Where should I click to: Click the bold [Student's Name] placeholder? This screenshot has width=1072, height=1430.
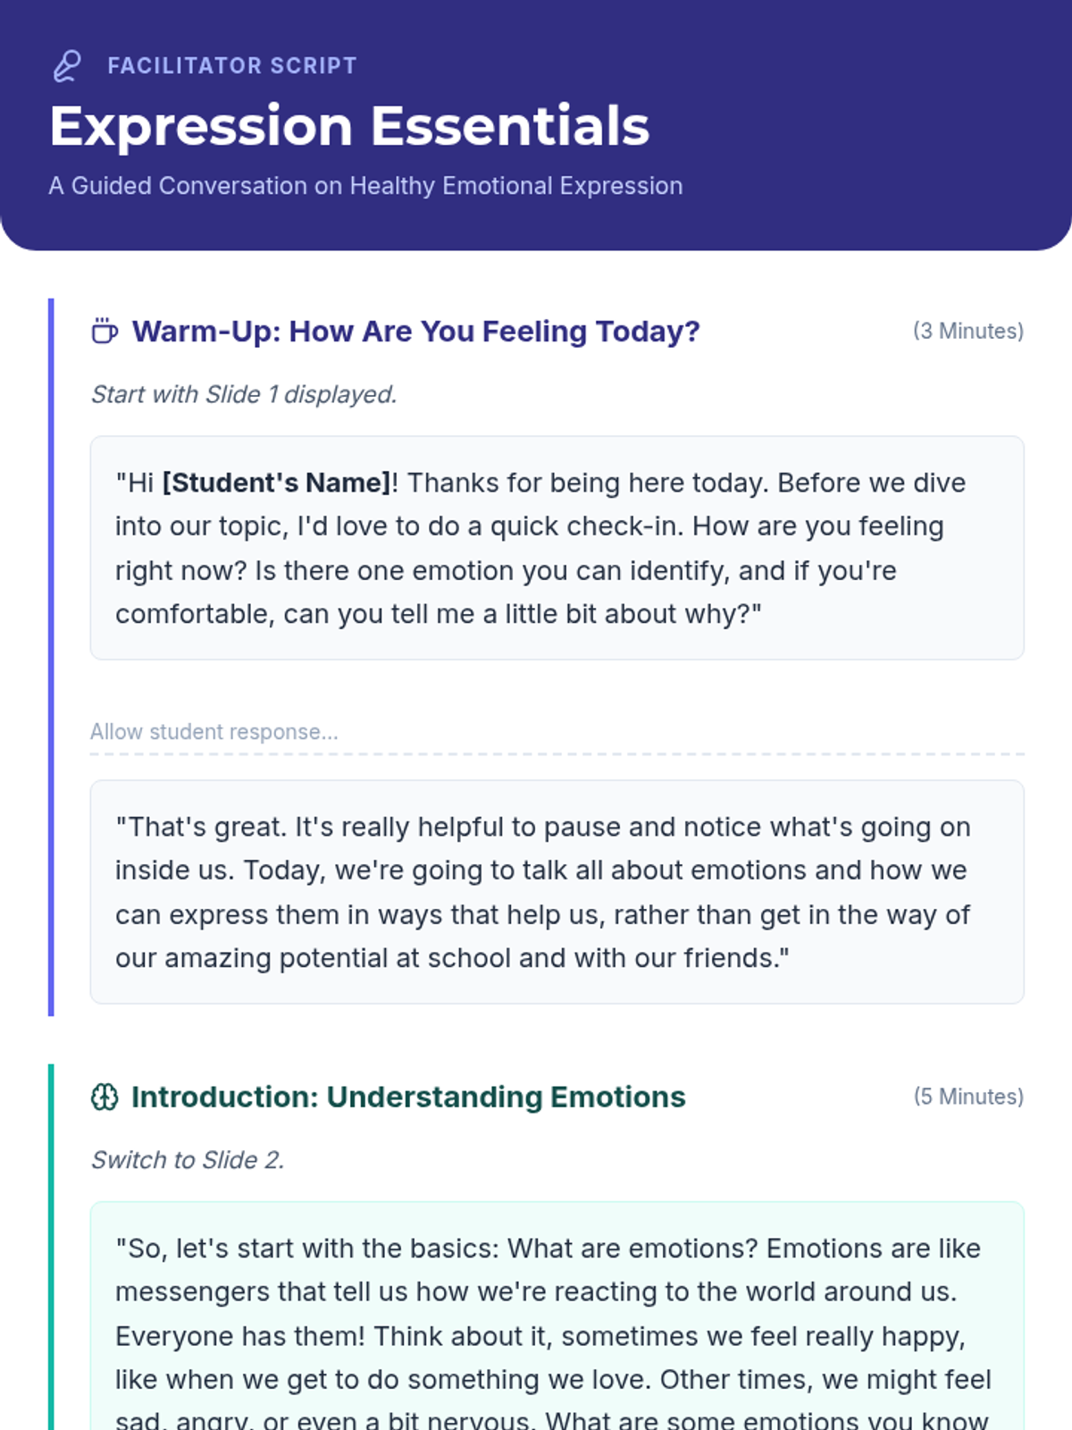click(276, 483)
